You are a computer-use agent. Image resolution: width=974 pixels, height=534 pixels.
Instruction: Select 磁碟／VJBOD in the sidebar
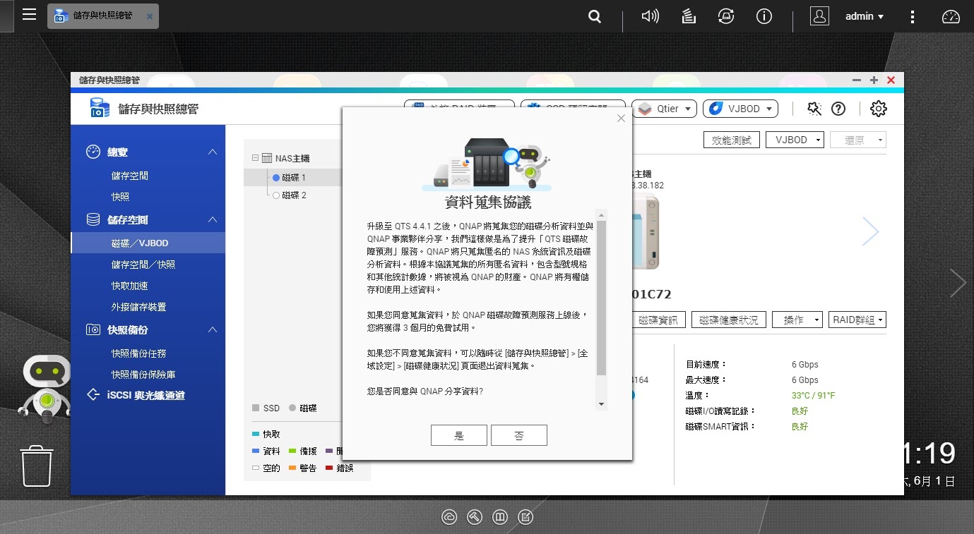(148, 243)
